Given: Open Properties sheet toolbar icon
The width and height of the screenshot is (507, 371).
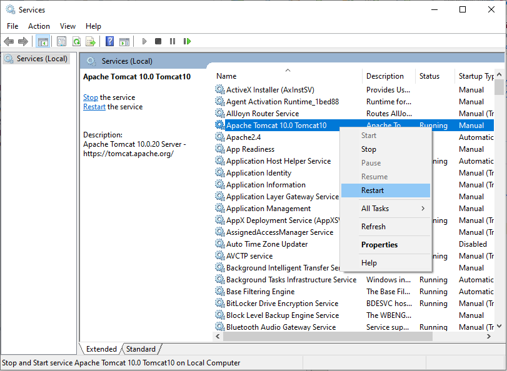Looking at the screenshot, I should point(61,41).
